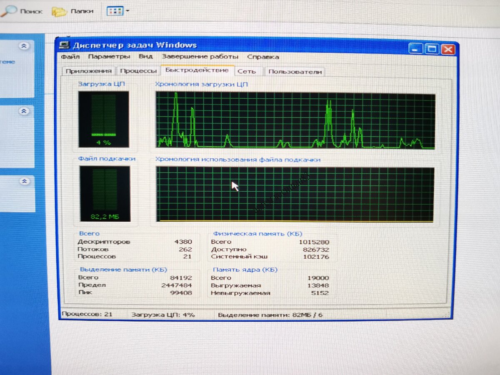Screen dimensions: 500x375
Task: Click the Дескрипторов value 4380
Action: click(183, 242)
